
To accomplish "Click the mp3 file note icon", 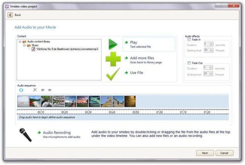I will 34,49.
